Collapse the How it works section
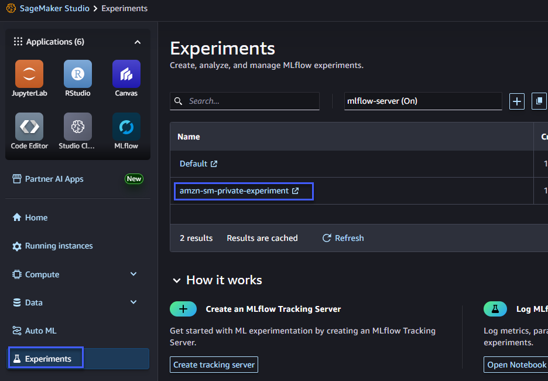The image size is (548, 381). coord(176,280)
